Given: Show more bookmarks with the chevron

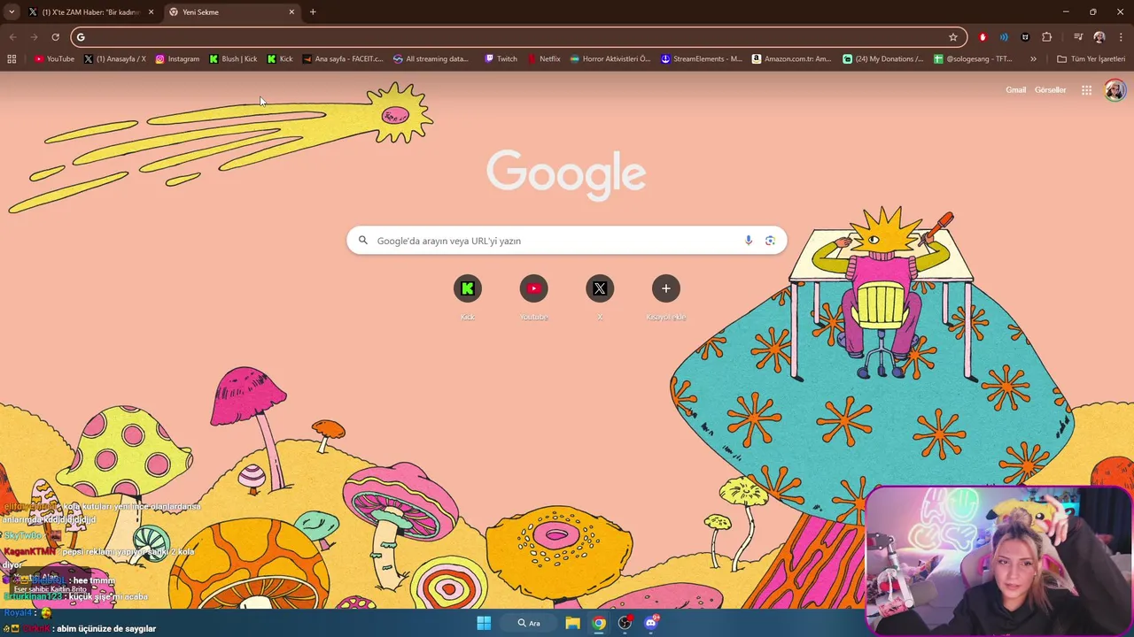Looking at the screenshot, I should click(x=1033, y=59).
